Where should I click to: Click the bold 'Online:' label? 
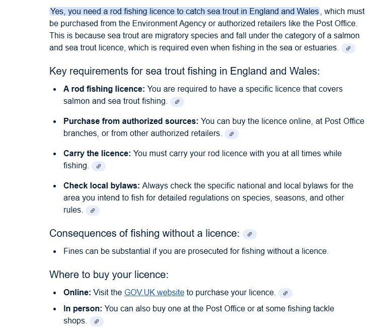(x=77, y=292)
